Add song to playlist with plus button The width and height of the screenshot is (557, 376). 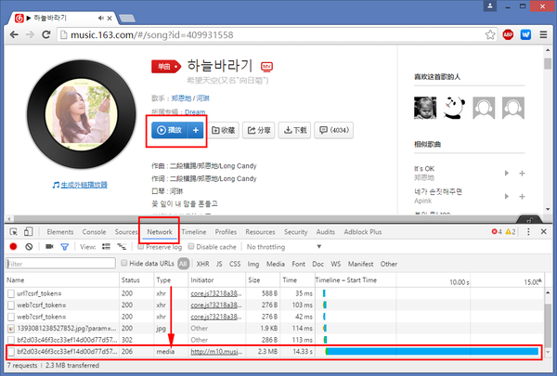[x=196, y=130]
